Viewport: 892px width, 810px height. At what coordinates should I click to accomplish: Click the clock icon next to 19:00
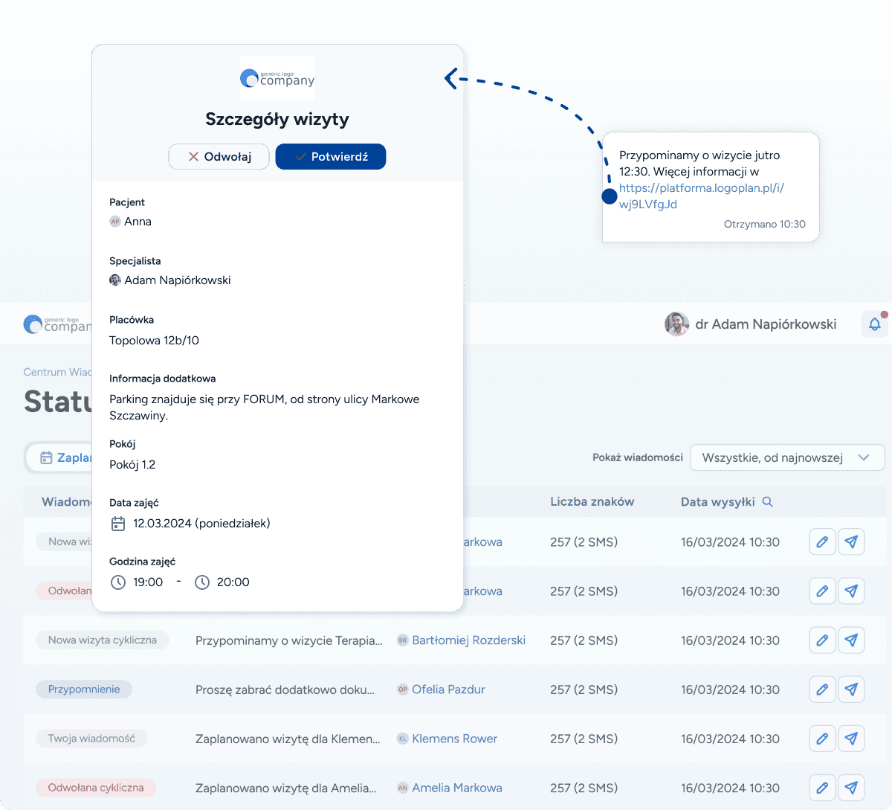(x=117, y=582)
